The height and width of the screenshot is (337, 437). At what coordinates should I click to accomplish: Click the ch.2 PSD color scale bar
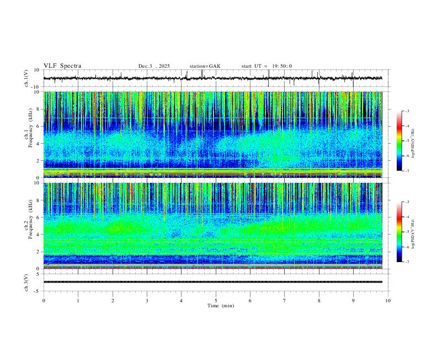point(399,232)
